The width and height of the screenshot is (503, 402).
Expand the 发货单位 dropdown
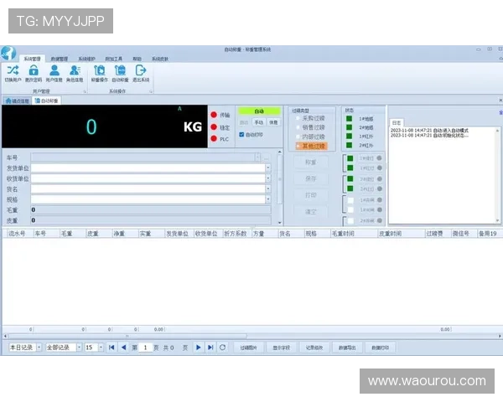(x=268, y=167)
